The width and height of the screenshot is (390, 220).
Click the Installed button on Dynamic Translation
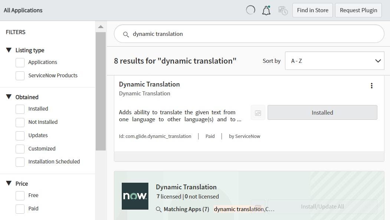click(x=322, y=112)
